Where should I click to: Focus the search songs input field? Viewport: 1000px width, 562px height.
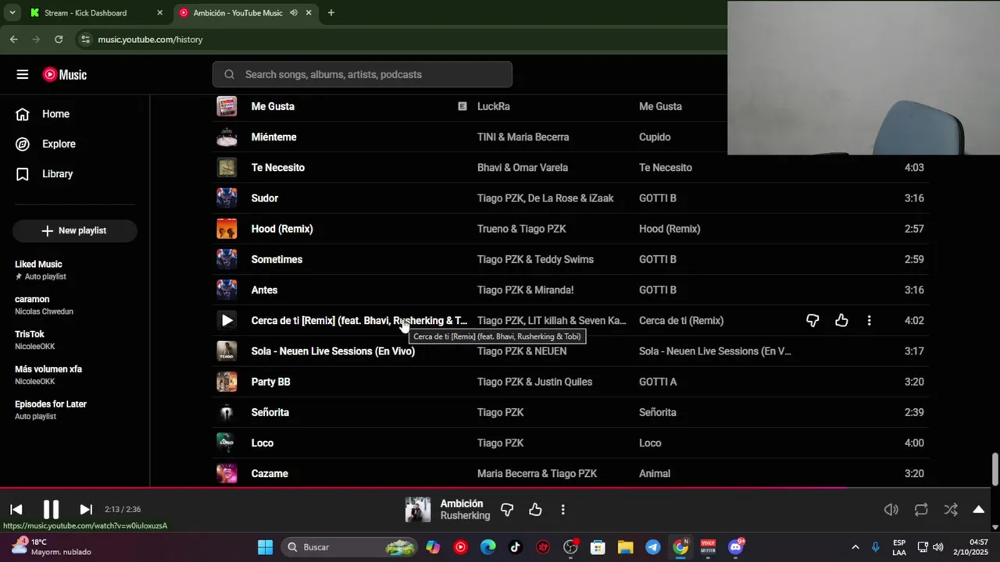(362, 74)
